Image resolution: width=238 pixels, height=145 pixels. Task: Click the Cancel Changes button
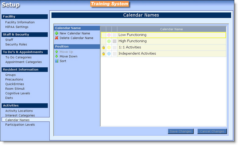pyautogui.click(x=212, y=131)
